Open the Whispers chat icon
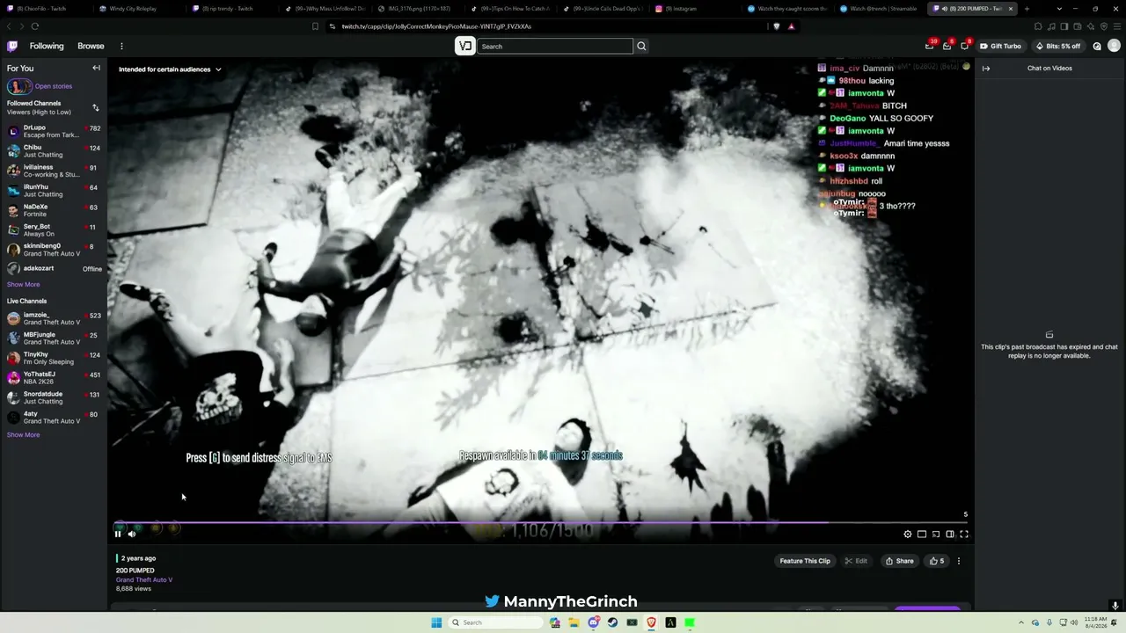Image resolution: width=1126 pixels, height=633 pixels. click(964, 46)
